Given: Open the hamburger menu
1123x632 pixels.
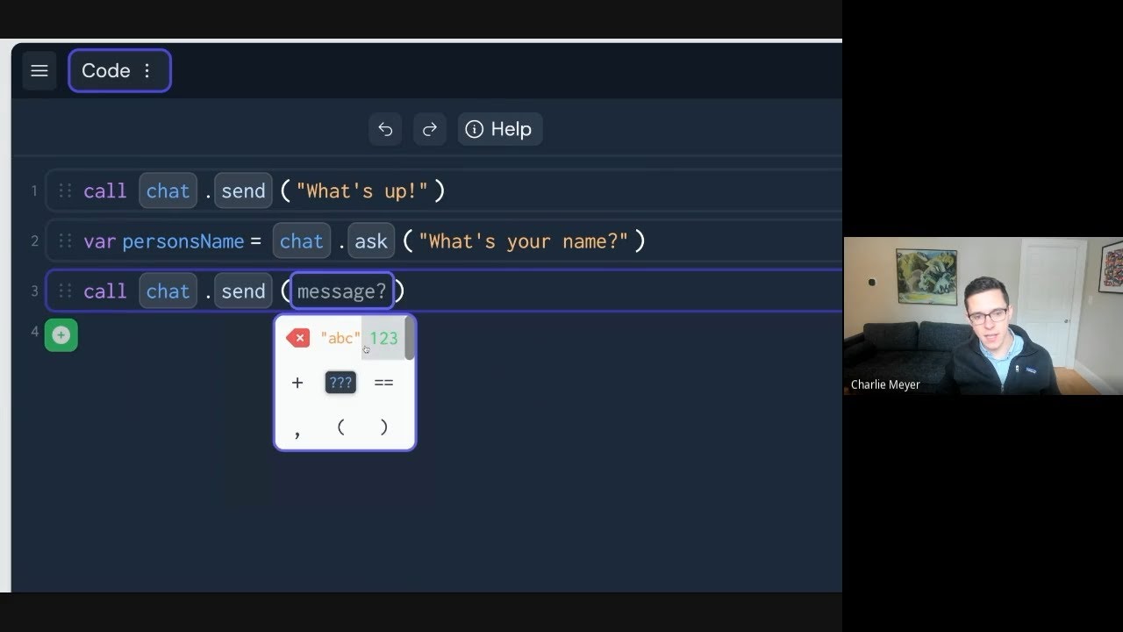Looking at the screenshot, I should [x=39, y=70].
